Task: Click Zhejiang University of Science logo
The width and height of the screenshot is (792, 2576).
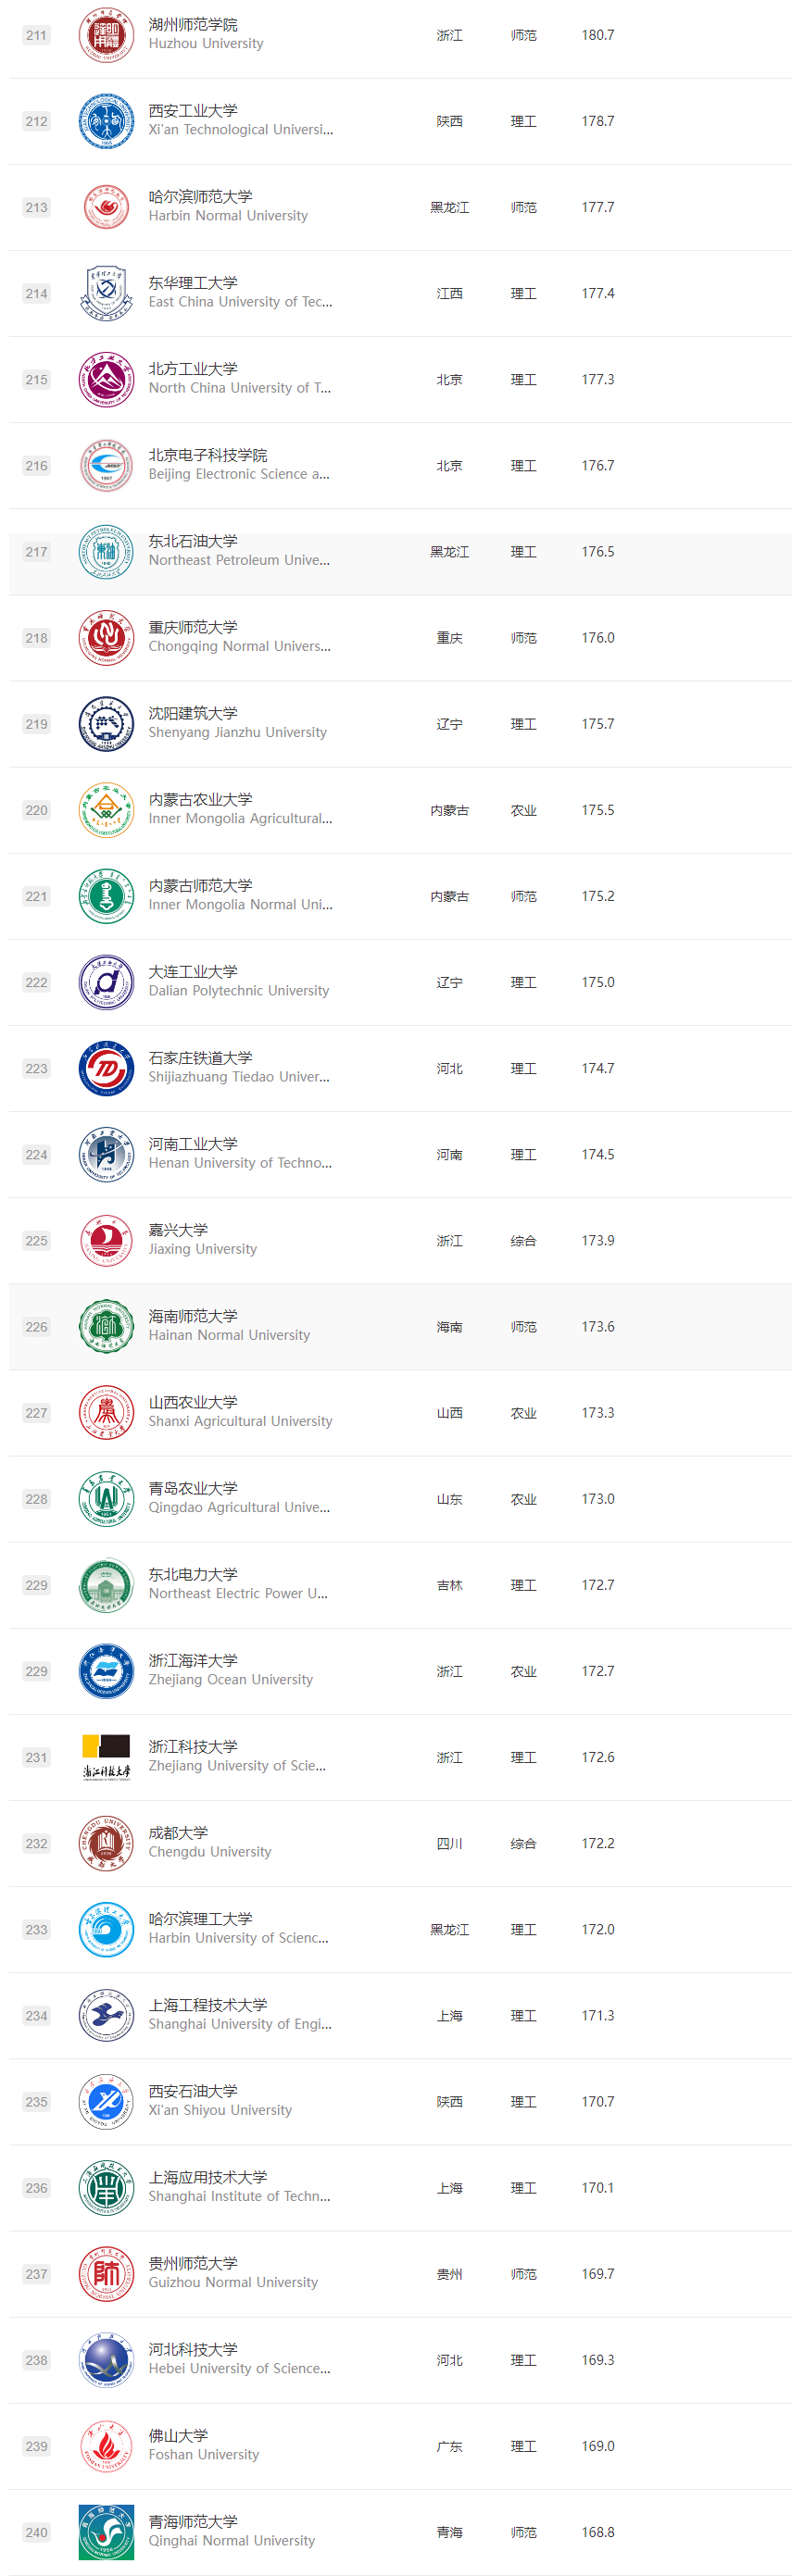Action: point(106,1757)
